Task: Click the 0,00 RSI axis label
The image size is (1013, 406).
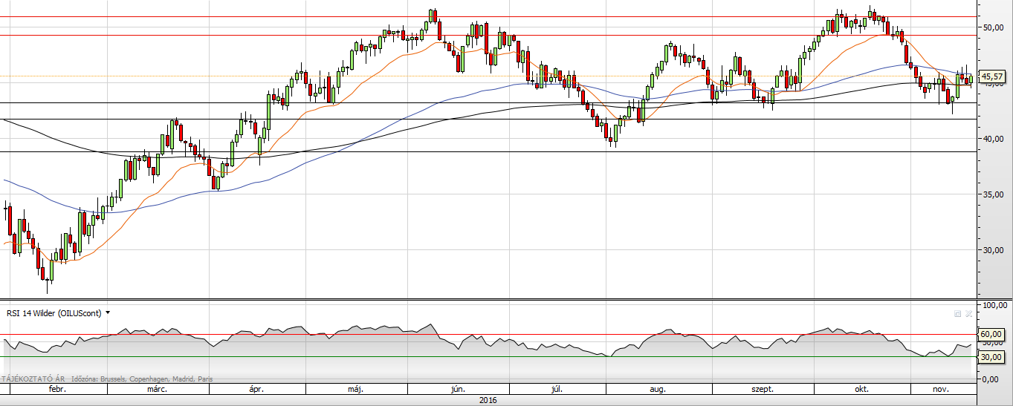Action: pyautogui.click(x=991, y=379)
